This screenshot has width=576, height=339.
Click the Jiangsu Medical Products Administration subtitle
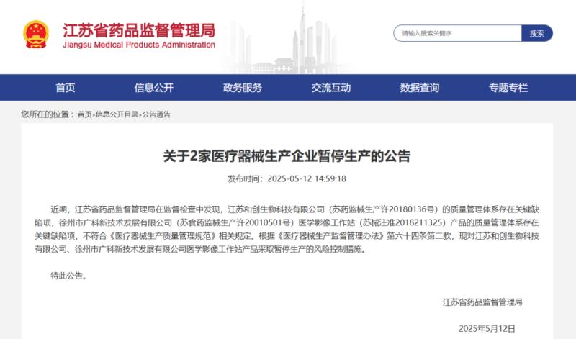point(139,45)
